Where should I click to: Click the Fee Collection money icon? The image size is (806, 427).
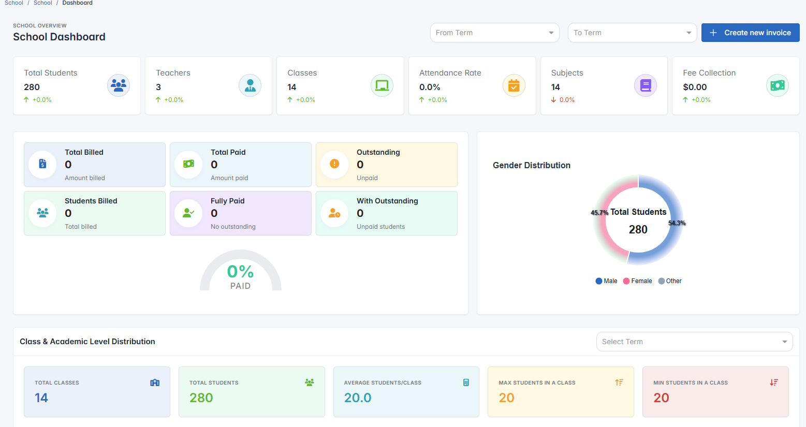tap(778, 85)
